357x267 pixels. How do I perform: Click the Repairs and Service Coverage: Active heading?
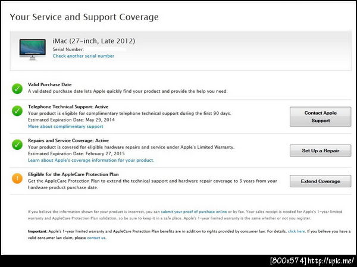click(x=68, y=141)
